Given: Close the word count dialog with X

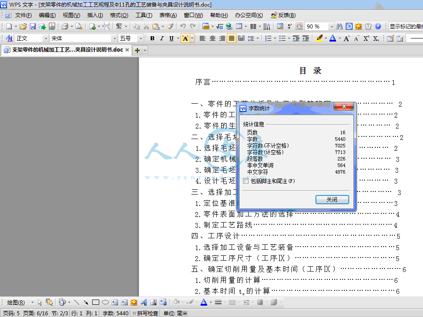Looking at the screenshot, I should (x=343, y=106).
